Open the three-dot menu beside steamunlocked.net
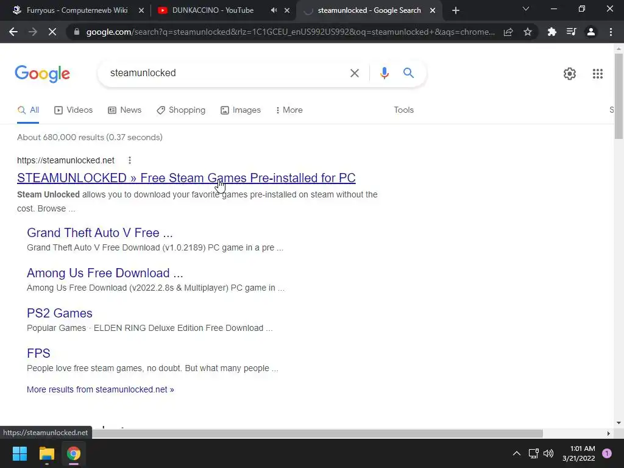This screenshot has height=468, width=624. 130,160
